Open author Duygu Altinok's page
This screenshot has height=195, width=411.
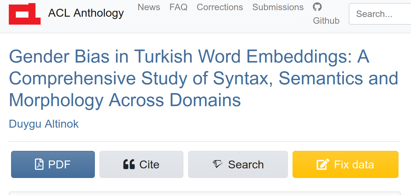44,124
